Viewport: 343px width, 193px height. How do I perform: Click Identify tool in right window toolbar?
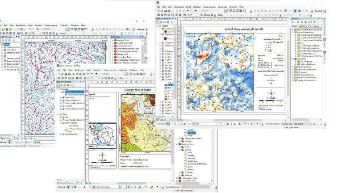[x=299, y=11]
